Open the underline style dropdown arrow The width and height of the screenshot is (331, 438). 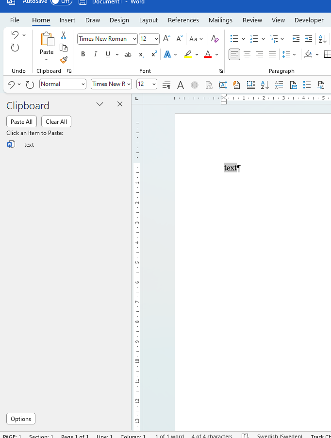pyautogui.click(x=117, y=54)
